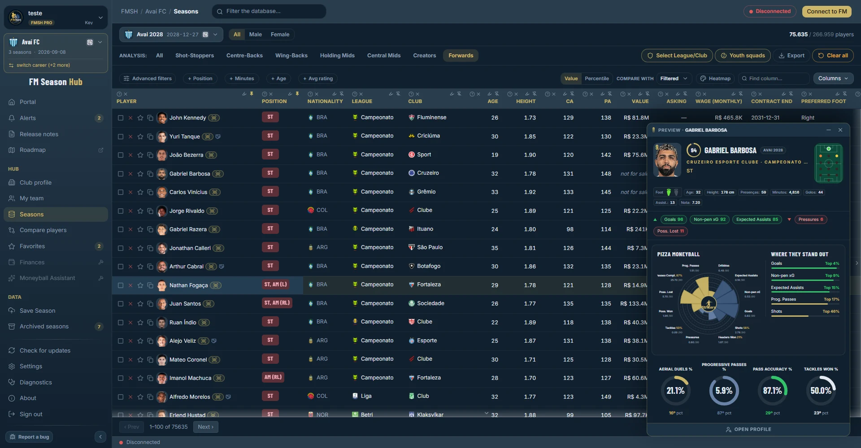The width and height of the screenshot is (861, 448).
Task: Click the Roadmap external link icon
Action: coord(101,150)
